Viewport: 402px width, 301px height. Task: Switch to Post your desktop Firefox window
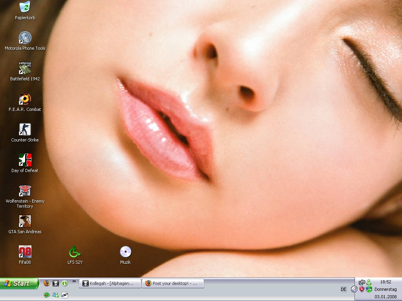point(173,283)
